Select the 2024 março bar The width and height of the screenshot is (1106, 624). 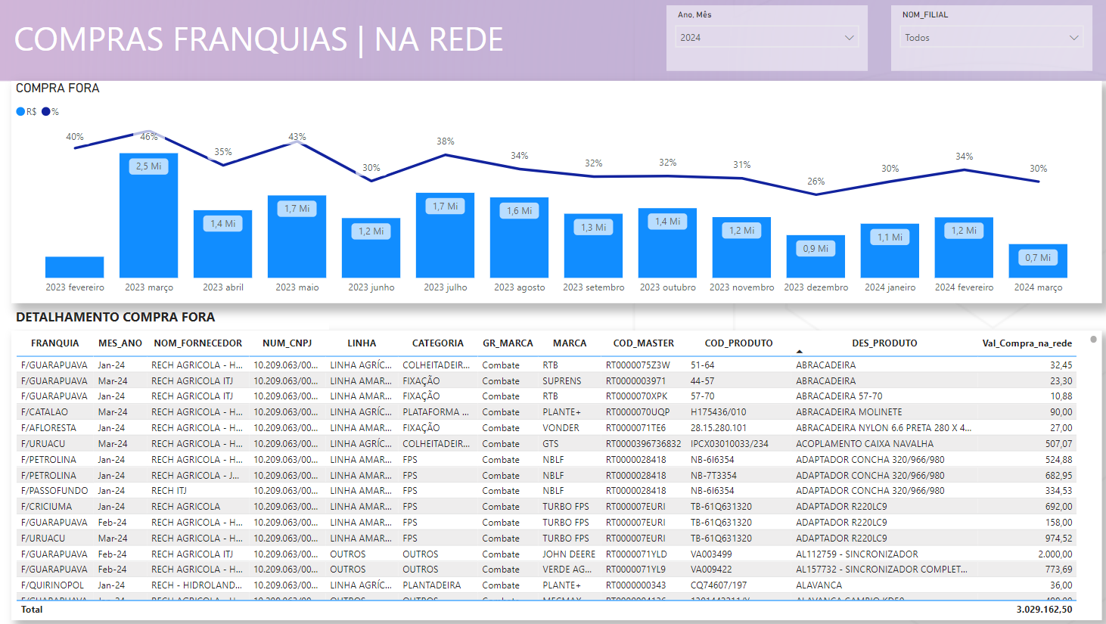pos(1038,261)
